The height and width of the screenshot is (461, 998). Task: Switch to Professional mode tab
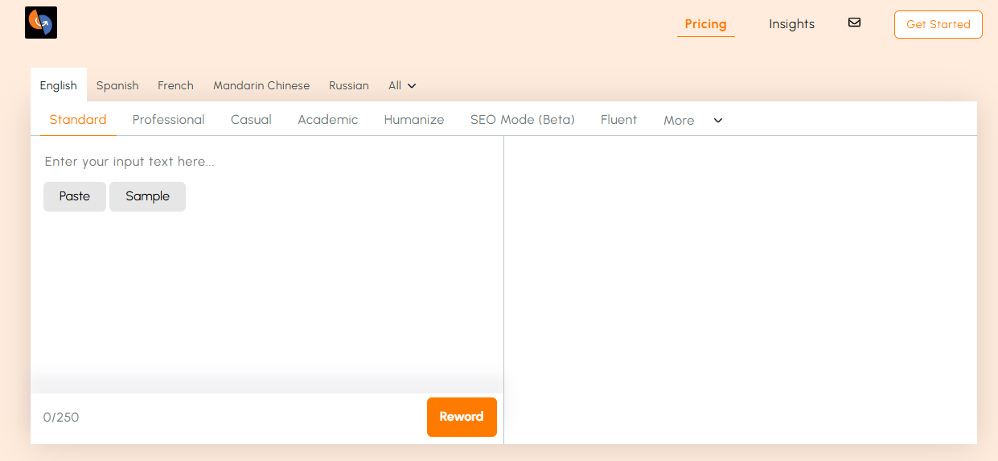[x=169, y=120]
